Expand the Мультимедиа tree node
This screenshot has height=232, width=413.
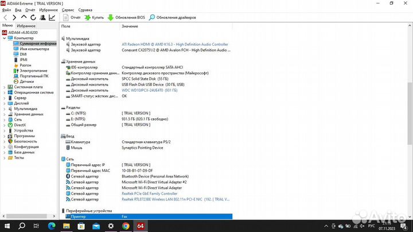(x=4, y=109)
